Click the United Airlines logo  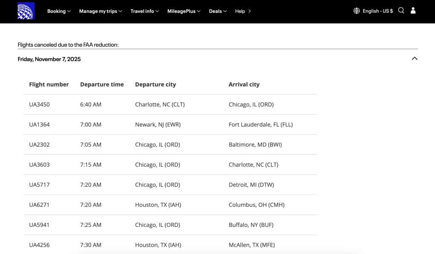(x=25, y=11)
